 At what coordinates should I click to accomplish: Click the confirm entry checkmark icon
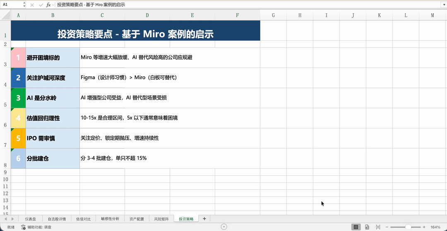[41, 5]
